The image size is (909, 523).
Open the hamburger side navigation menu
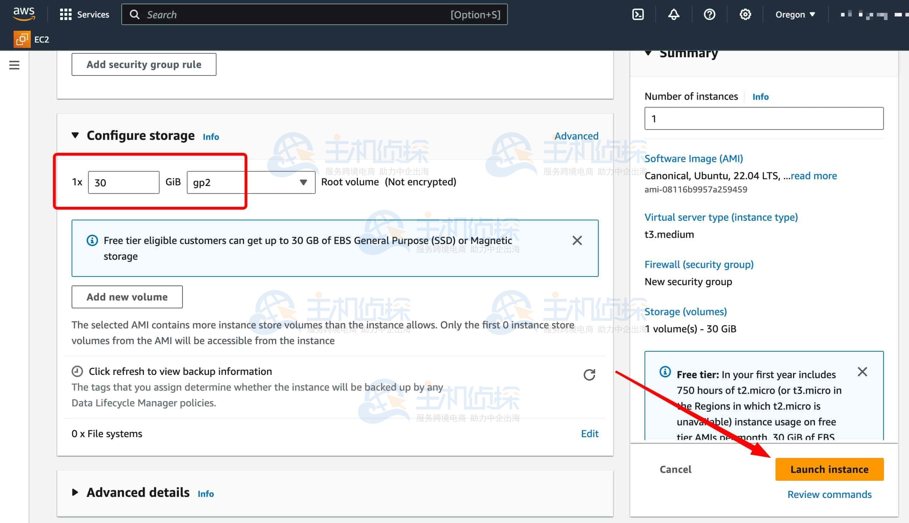tap(14, 65)
